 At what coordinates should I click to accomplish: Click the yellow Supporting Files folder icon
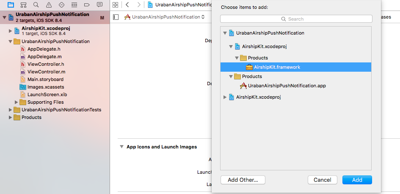click(23, 102)
